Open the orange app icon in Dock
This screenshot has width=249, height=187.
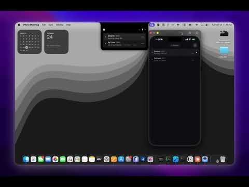114,159
